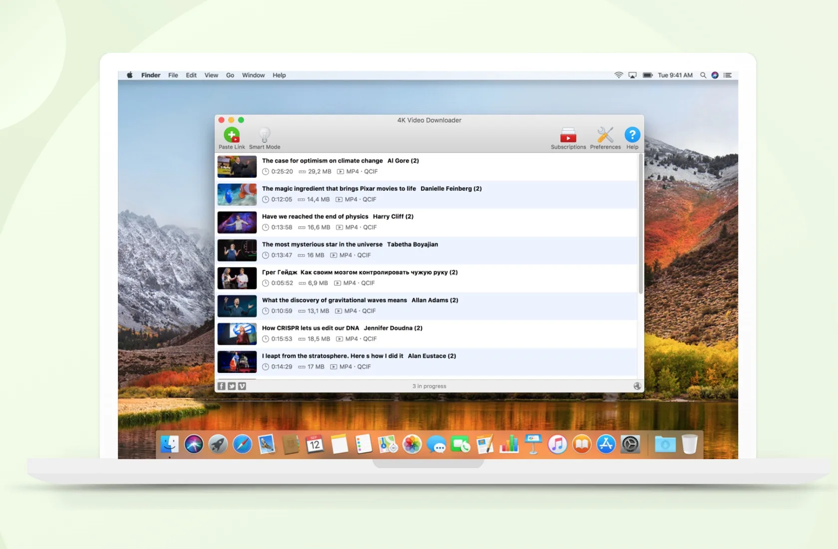The height and width of the screenshot is (549, 838).
Task: Click the Vimeo icon in status bar
Action: (242, 386)
